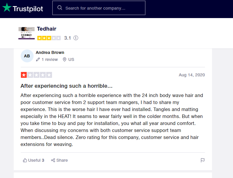The image size is (233, 178).
Task: Click the Trustpilot star logo
Action: point(7,8)
